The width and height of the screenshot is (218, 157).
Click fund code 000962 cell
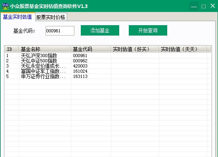[x=80, y=61]
